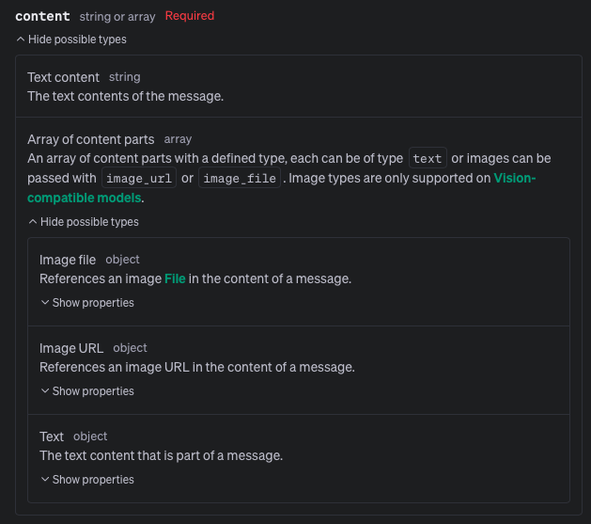Collapse Hide possible types under Array of content parts
This screenshot has height=524, width=591.
pos(84,222)
